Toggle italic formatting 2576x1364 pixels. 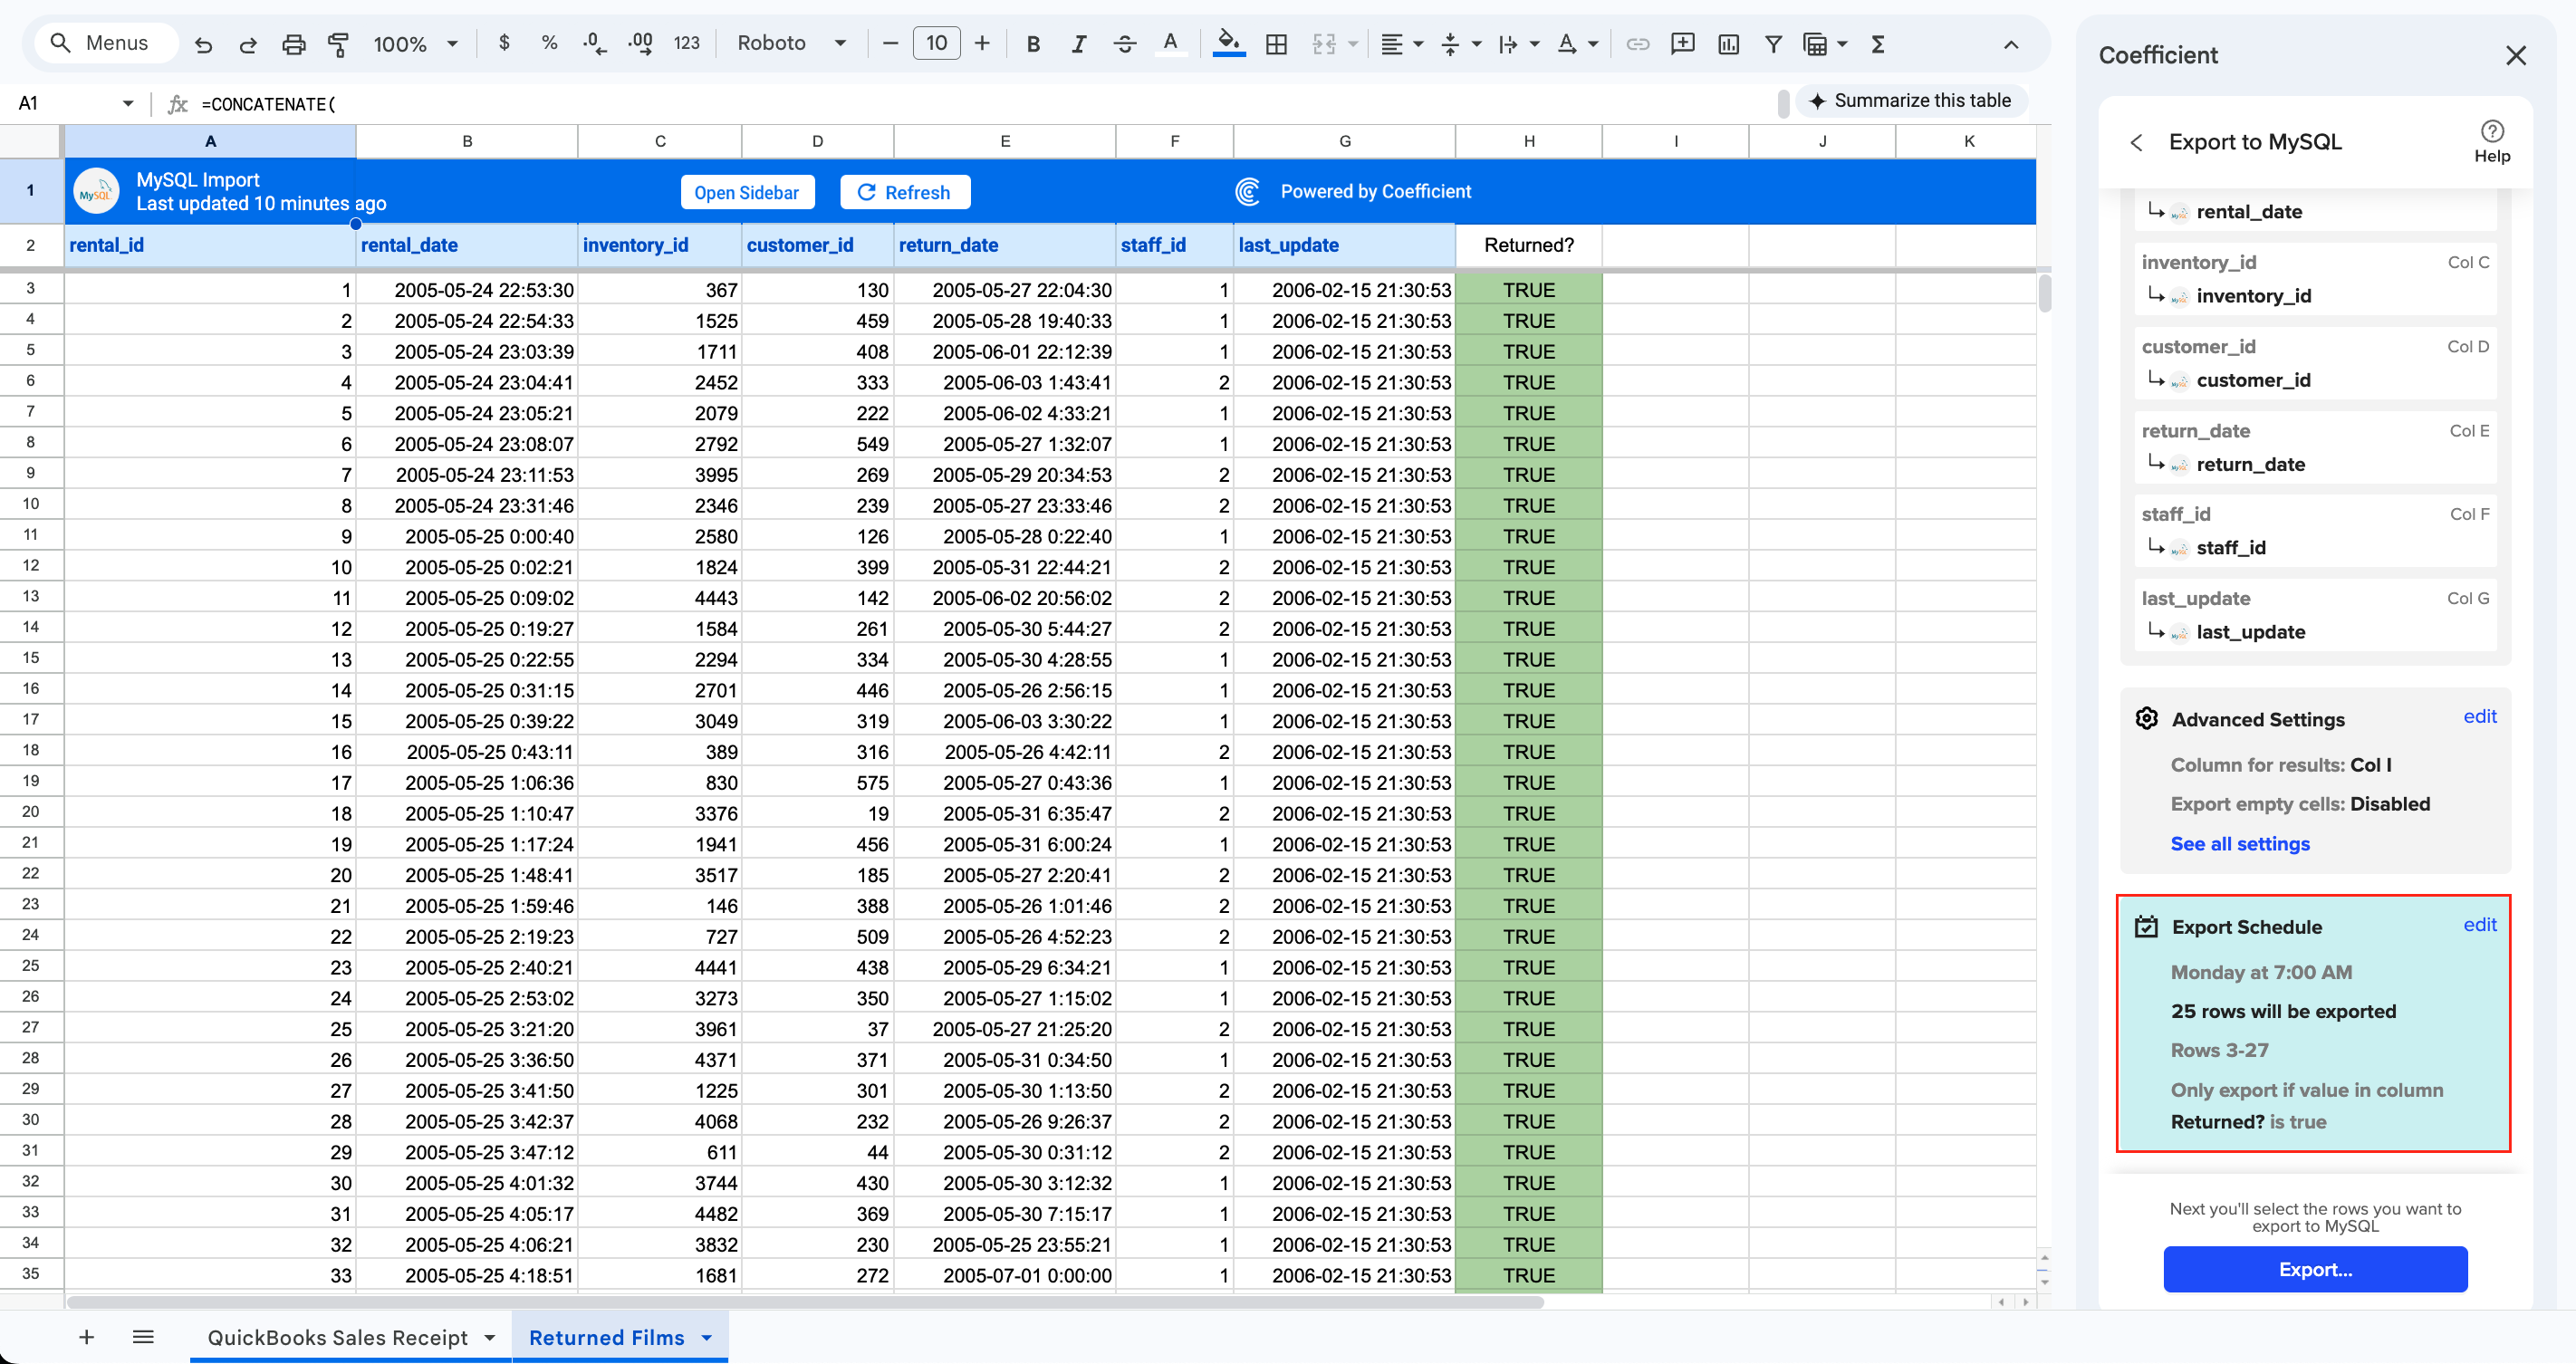click(x=1079, y=43)
